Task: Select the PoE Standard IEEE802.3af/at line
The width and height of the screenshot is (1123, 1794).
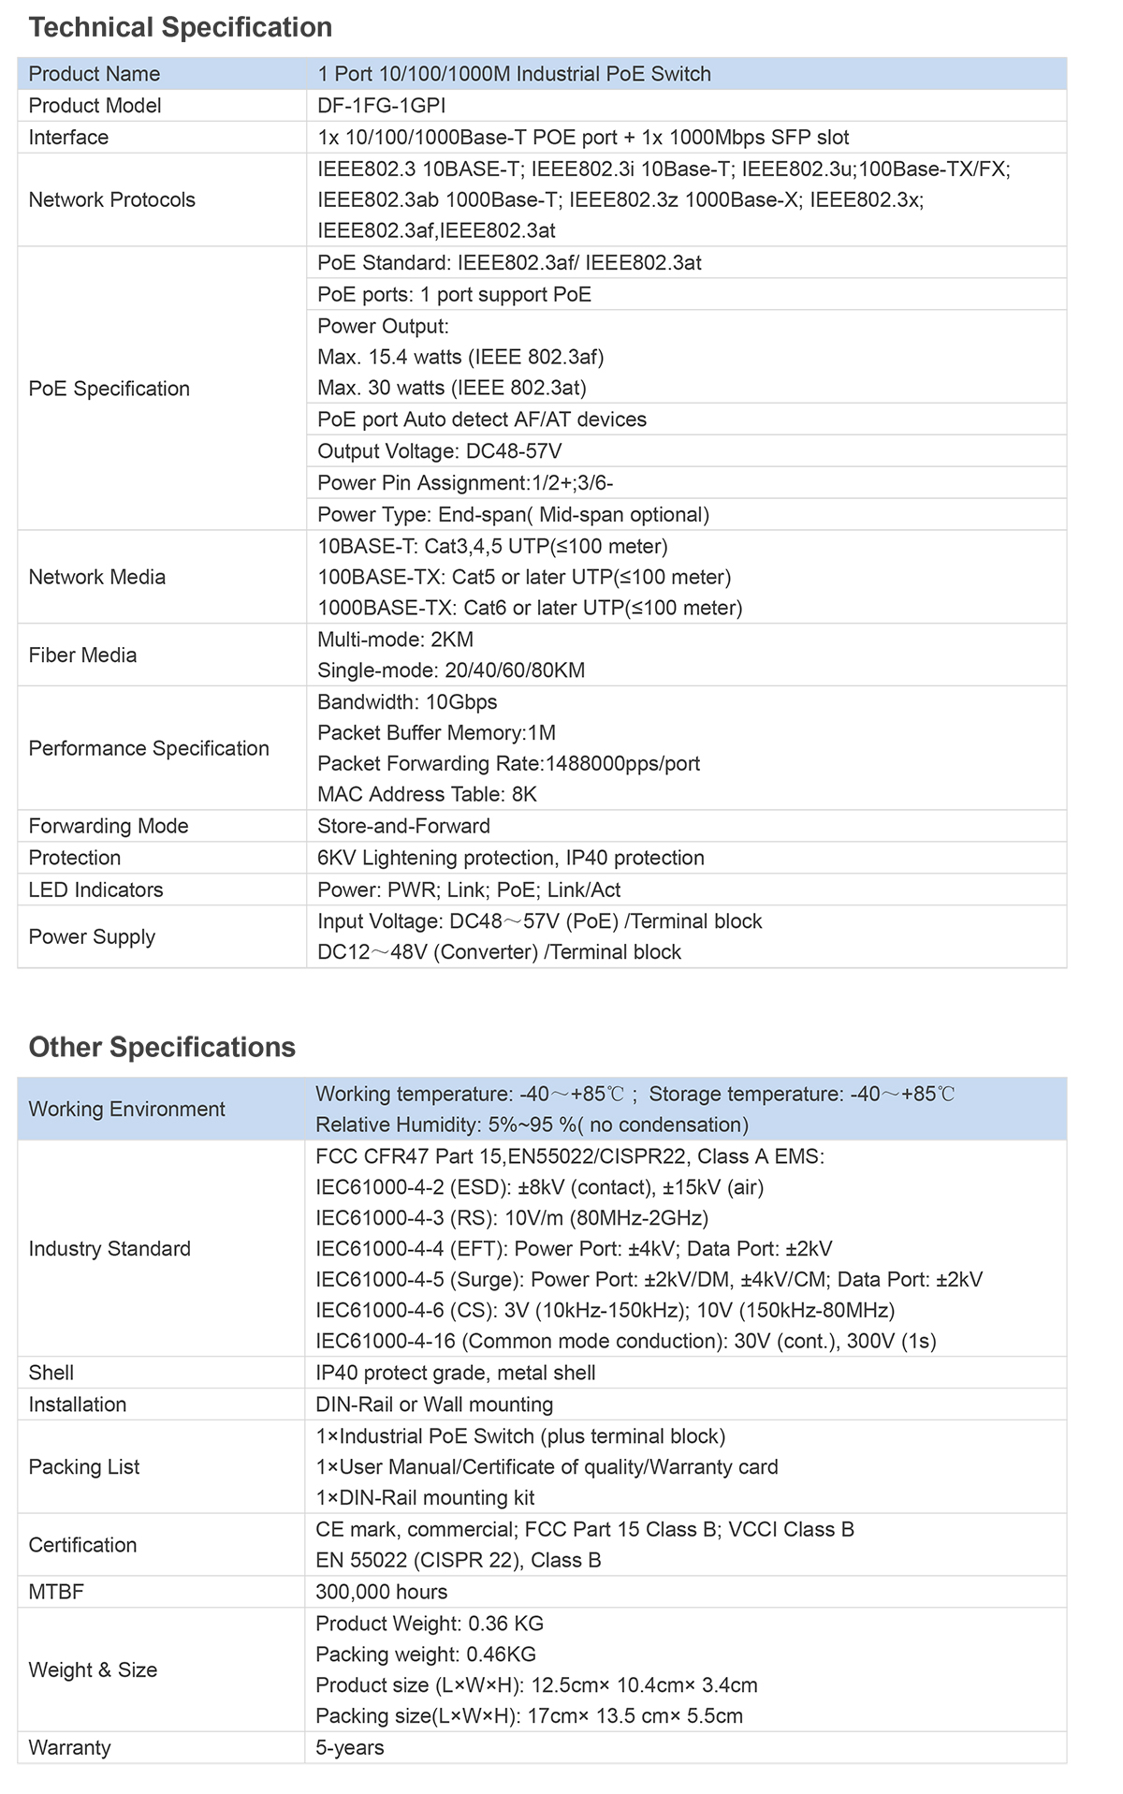Action: point(509,263)
